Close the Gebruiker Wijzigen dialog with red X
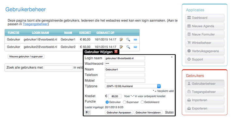 click(x=116, y=51)
